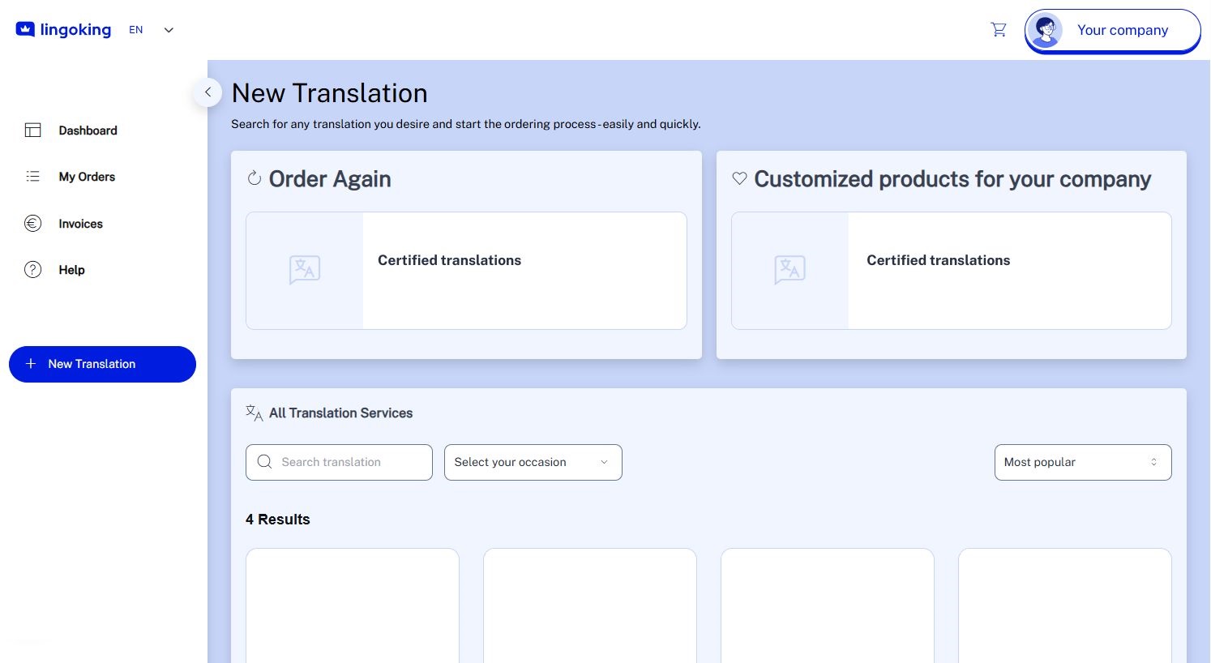Open the Your company account menu
Image resolution: width=1211 pixels, height=663 pixels.
(x=1112, y=30)
